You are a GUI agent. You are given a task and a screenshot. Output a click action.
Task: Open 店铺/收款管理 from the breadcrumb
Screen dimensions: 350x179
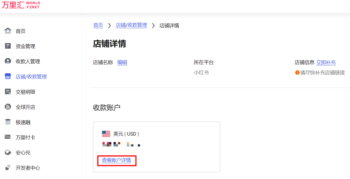(132, 25)
